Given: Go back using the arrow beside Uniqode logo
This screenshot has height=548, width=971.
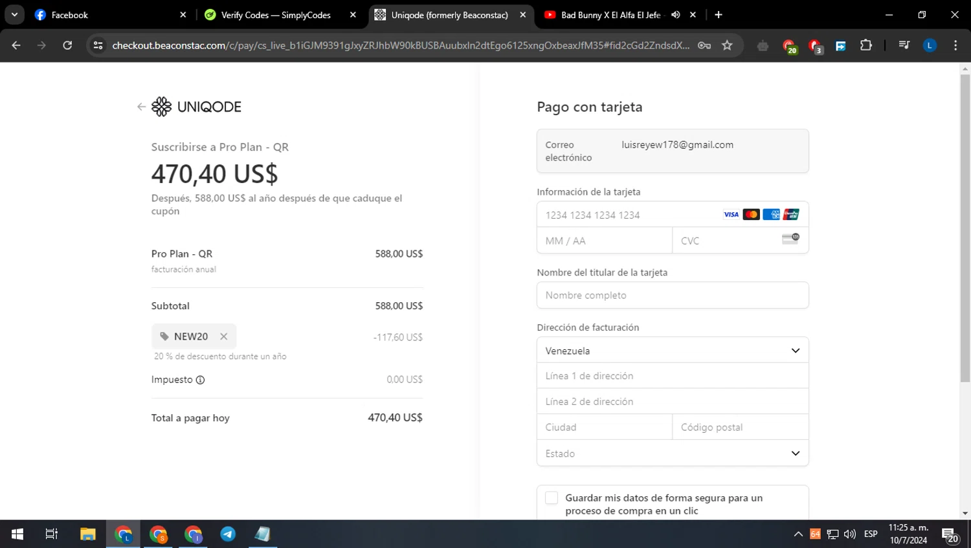Looking at the screenshot, I should pos(141,107).
